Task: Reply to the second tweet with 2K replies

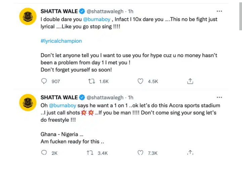Action: (44, 153)
